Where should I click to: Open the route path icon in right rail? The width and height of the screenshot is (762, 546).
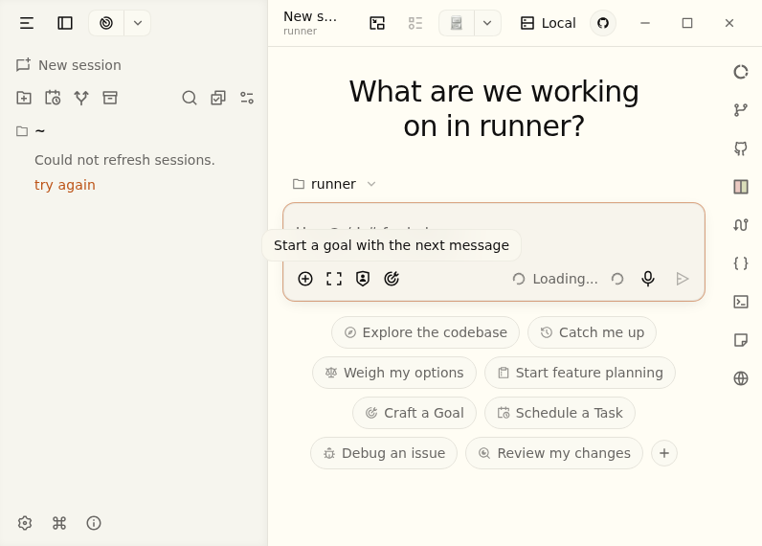tap(741, 225)
